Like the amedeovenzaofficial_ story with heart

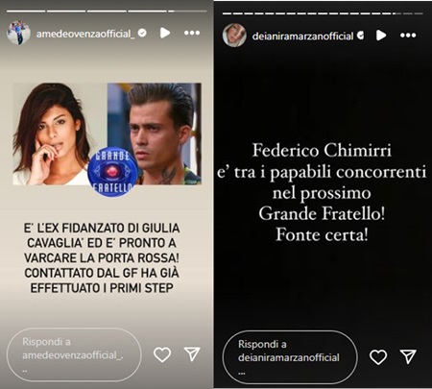pyautogui.click(x=162, y=354)
